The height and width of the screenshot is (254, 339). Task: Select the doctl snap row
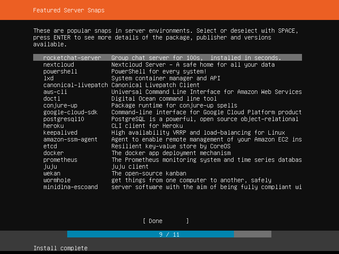[x=168, y=99]
